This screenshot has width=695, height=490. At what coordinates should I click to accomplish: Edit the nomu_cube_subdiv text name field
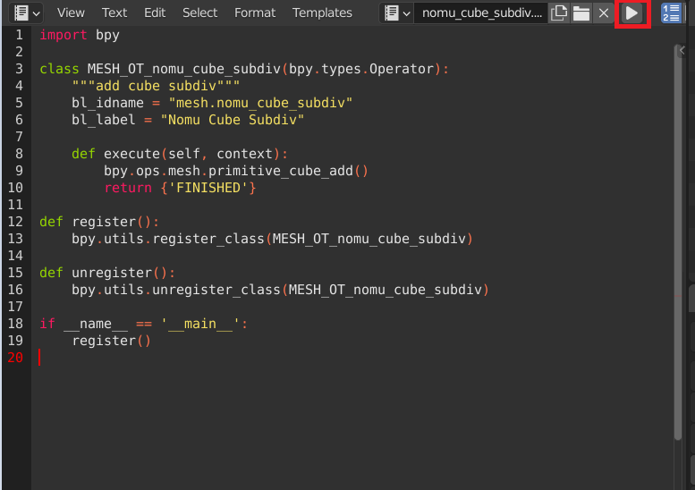482,13
